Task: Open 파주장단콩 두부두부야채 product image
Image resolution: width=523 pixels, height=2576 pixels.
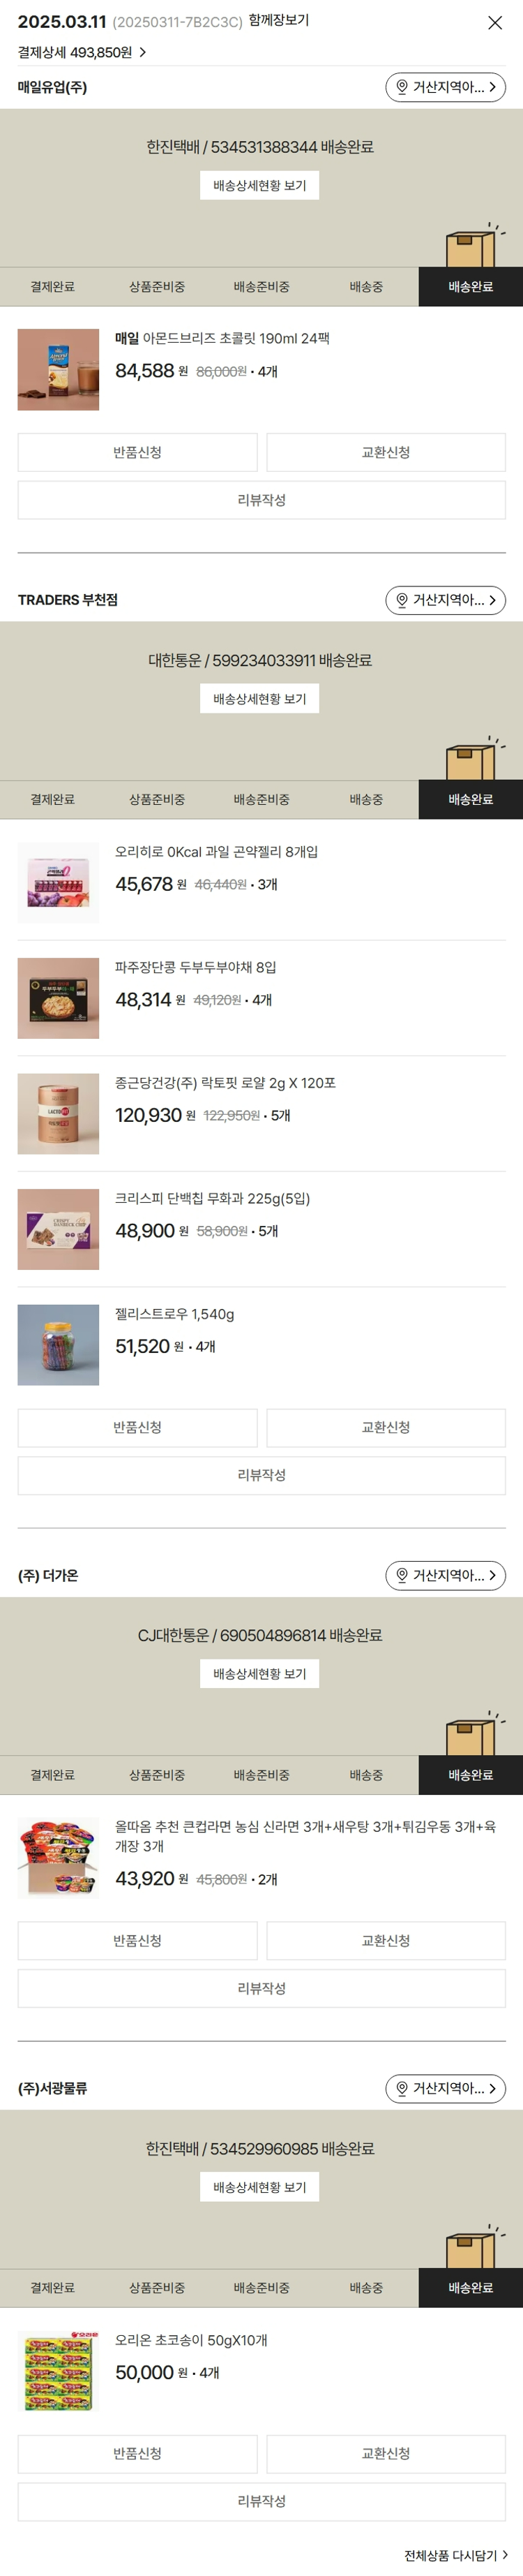Action: [58, 998]
